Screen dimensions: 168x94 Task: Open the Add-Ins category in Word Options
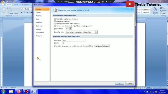click(x=42, y=29)
